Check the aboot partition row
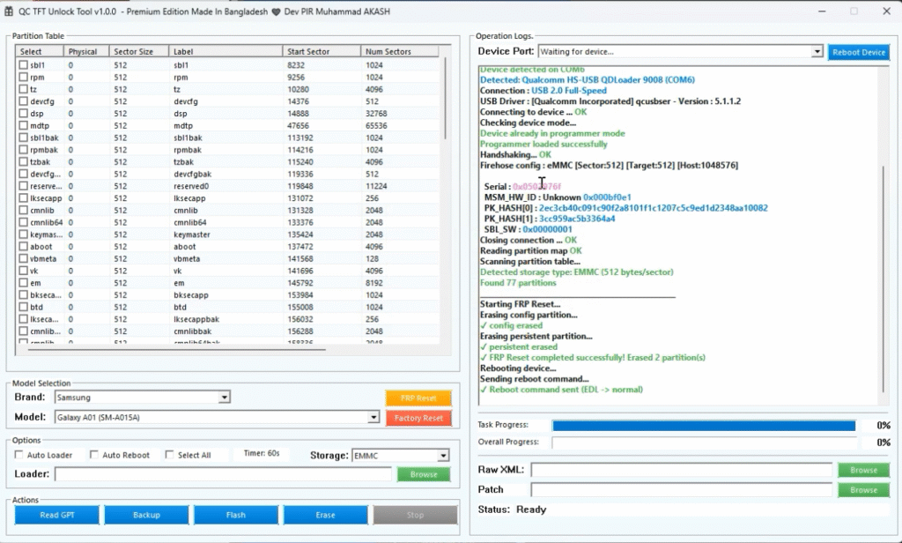 pyautogui.click(x=23, y=247)
